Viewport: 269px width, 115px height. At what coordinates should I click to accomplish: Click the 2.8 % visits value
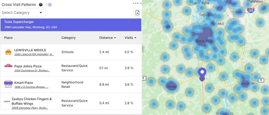pos(129,103)
